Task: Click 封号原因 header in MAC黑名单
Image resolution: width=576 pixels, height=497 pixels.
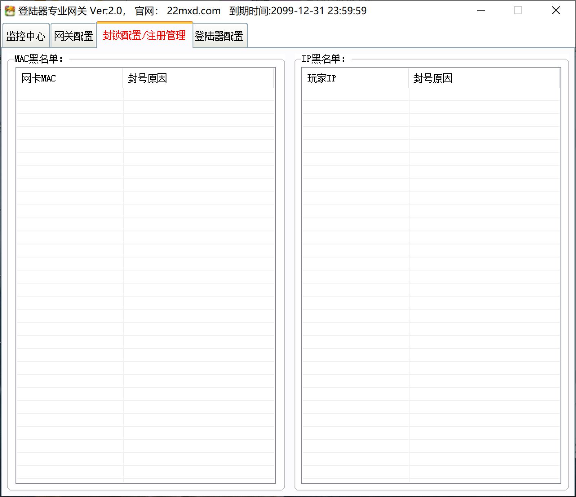Action: pos(198,78)
